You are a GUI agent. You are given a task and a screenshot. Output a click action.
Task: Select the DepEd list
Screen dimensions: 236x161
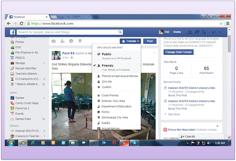pyautogui.click(x=117, y=123)
